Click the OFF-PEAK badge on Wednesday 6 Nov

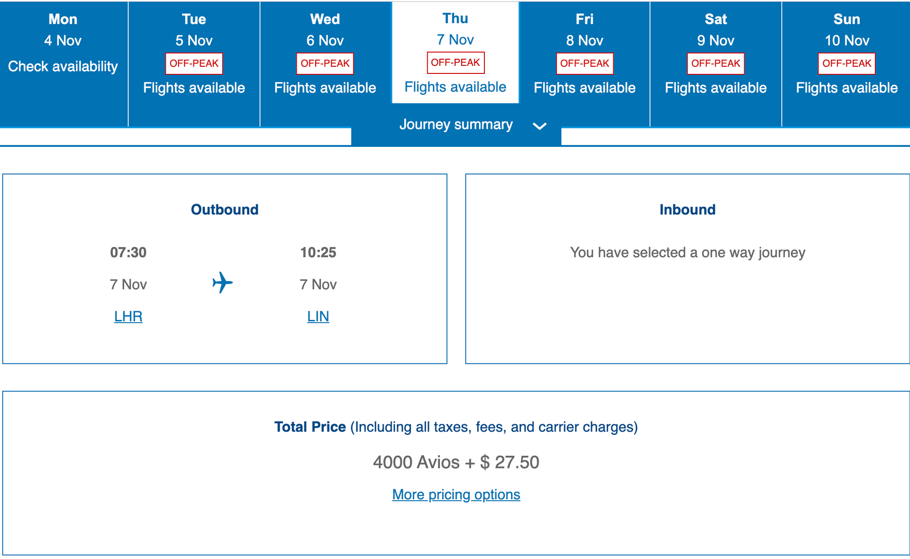tap(325, 63)
